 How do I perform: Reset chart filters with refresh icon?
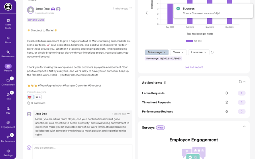pyautogui.click(x=212, y=52)
